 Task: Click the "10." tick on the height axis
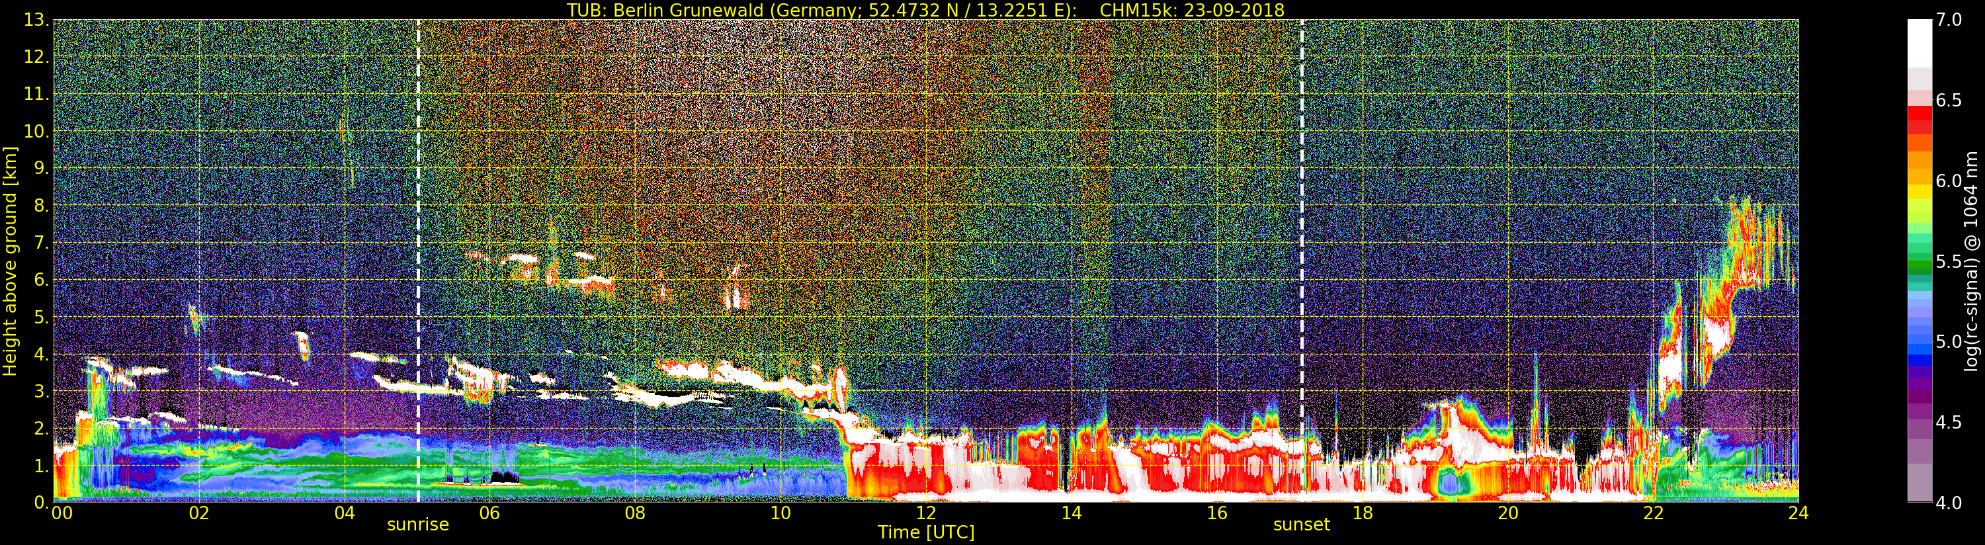tap(37, 131)
